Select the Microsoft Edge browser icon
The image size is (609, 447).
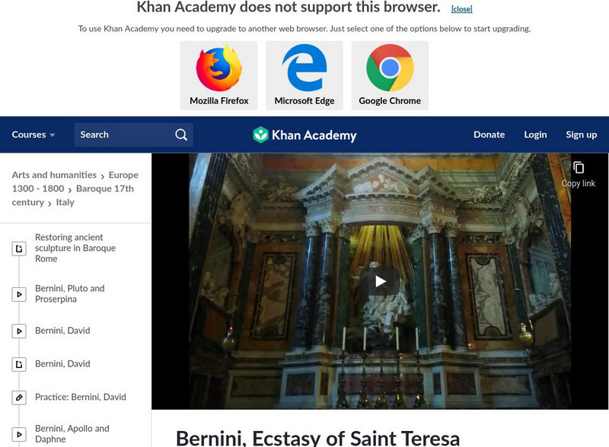(x=304, y=68)
